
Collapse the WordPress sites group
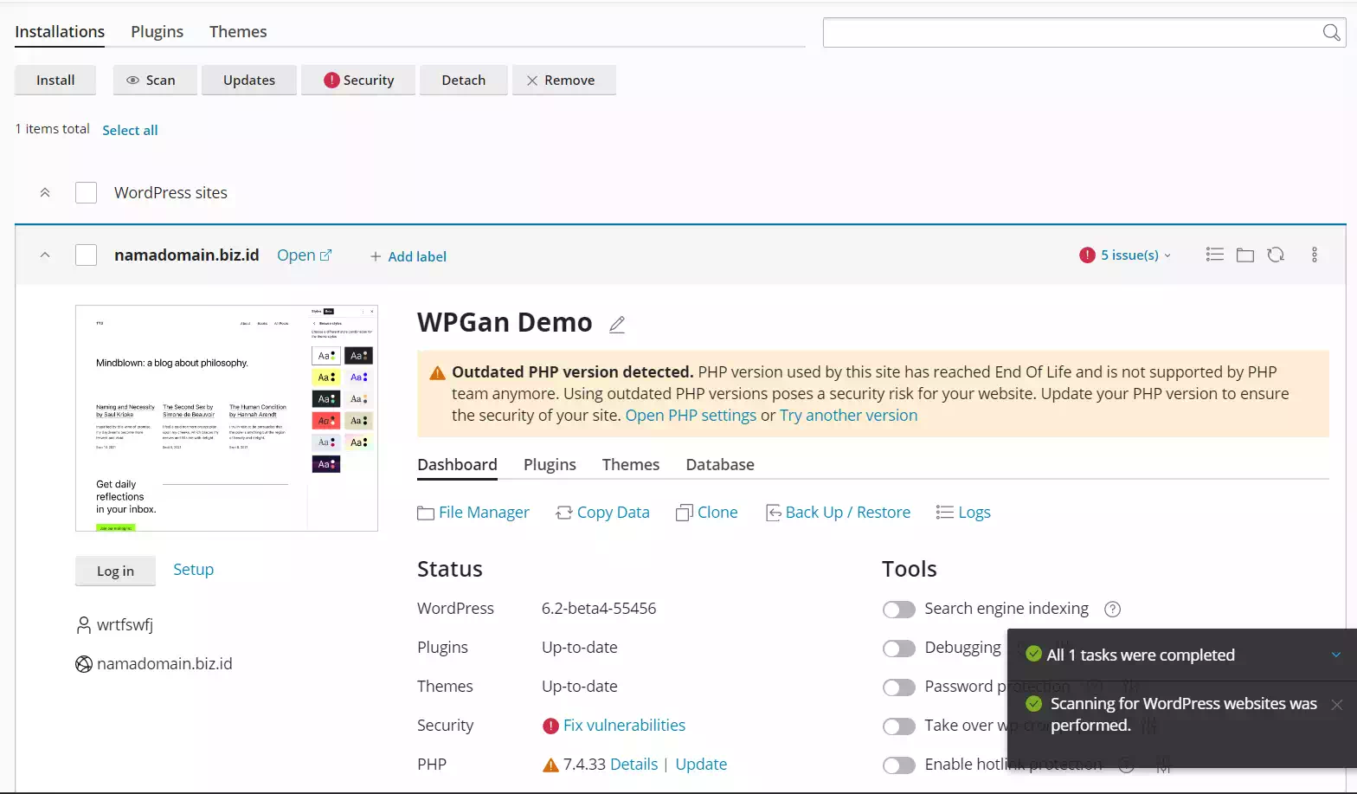click(x=45, y=192)
